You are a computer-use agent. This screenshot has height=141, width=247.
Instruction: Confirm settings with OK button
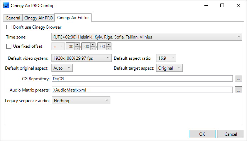pos(202,134)
